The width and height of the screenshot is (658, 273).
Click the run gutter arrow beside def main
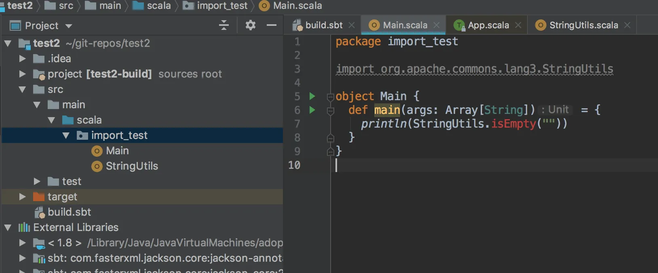pos(312,110)
